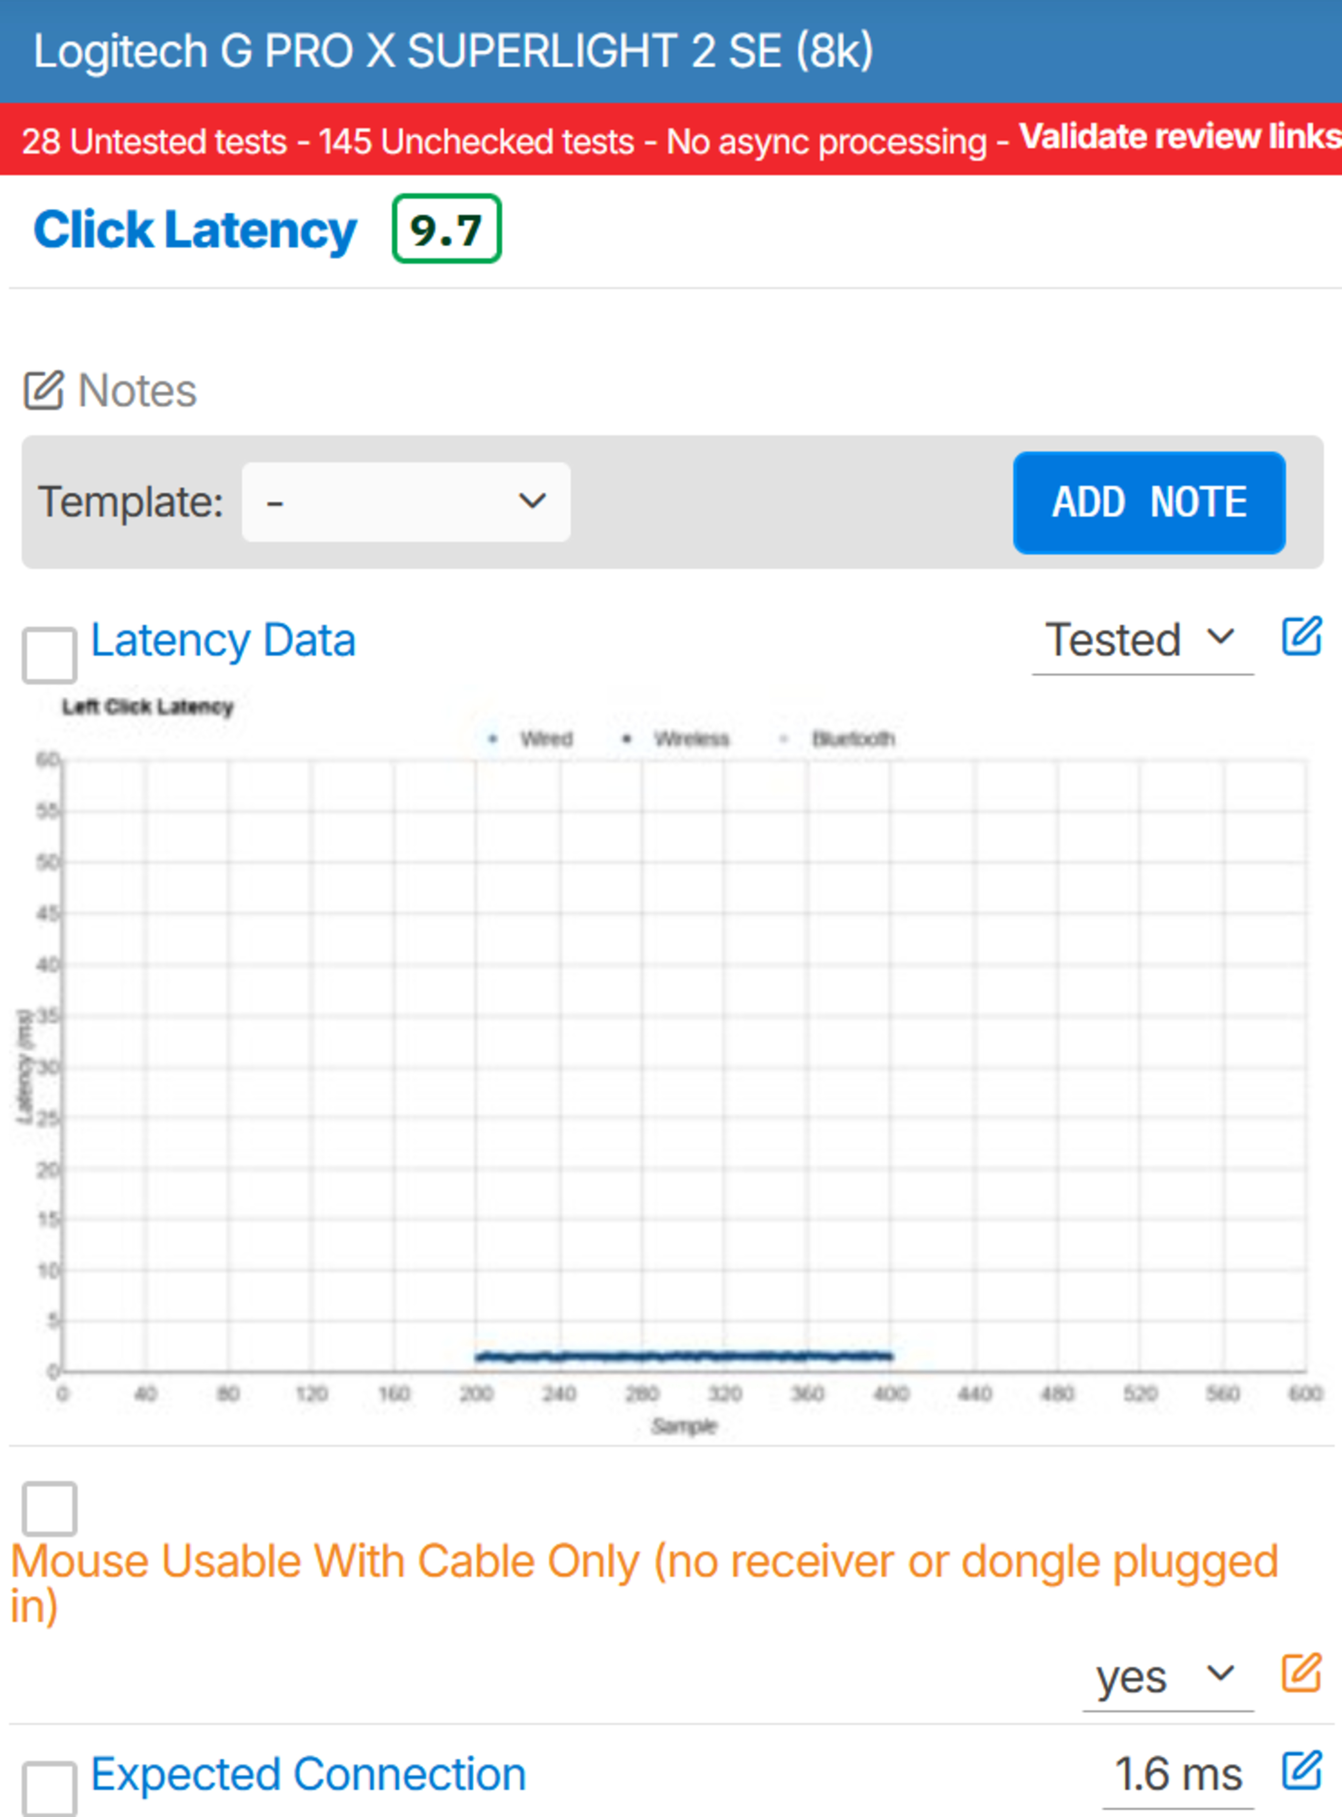Viewport: 1342px width, 1817px height.
Task: Open the yes dropdown for cable-only usability
Action: point(1167,1677)
